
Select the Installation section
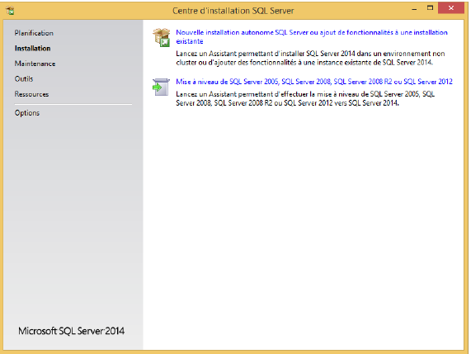[x=32, y=49]
